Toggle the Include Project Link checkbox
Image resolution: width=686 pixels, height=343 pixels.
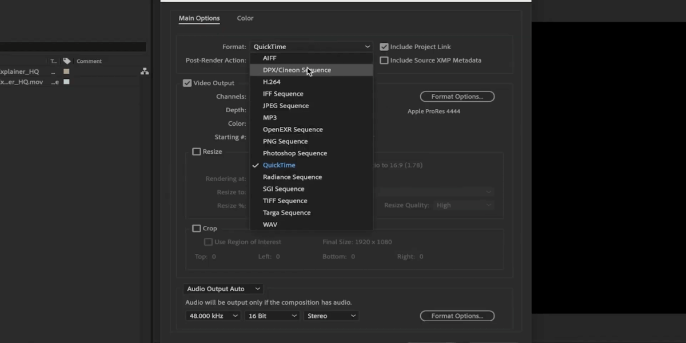(384, 47)
